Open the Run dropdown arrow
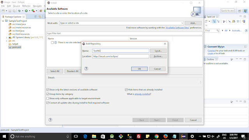The width and height of the screenshot is (249, 140). (30, 11)
